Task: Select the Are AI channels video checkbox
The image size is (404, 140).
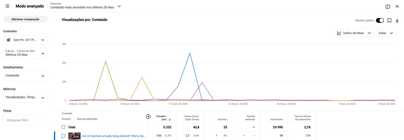Action: pyautogui.click(x=63, y=136)
